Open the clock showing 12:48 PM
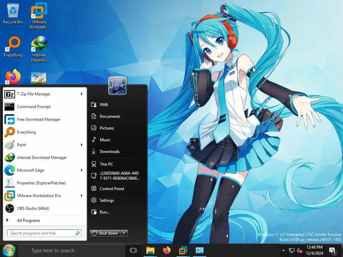Image resolution: width=343 pixels, height=257 pixels. point(314,250)
